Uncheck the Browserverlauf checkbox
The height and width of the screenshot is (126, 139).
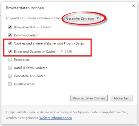click(10, 27)
